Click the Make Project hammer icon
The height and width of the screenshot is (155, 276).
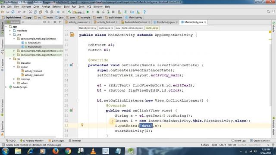[69, 12]
